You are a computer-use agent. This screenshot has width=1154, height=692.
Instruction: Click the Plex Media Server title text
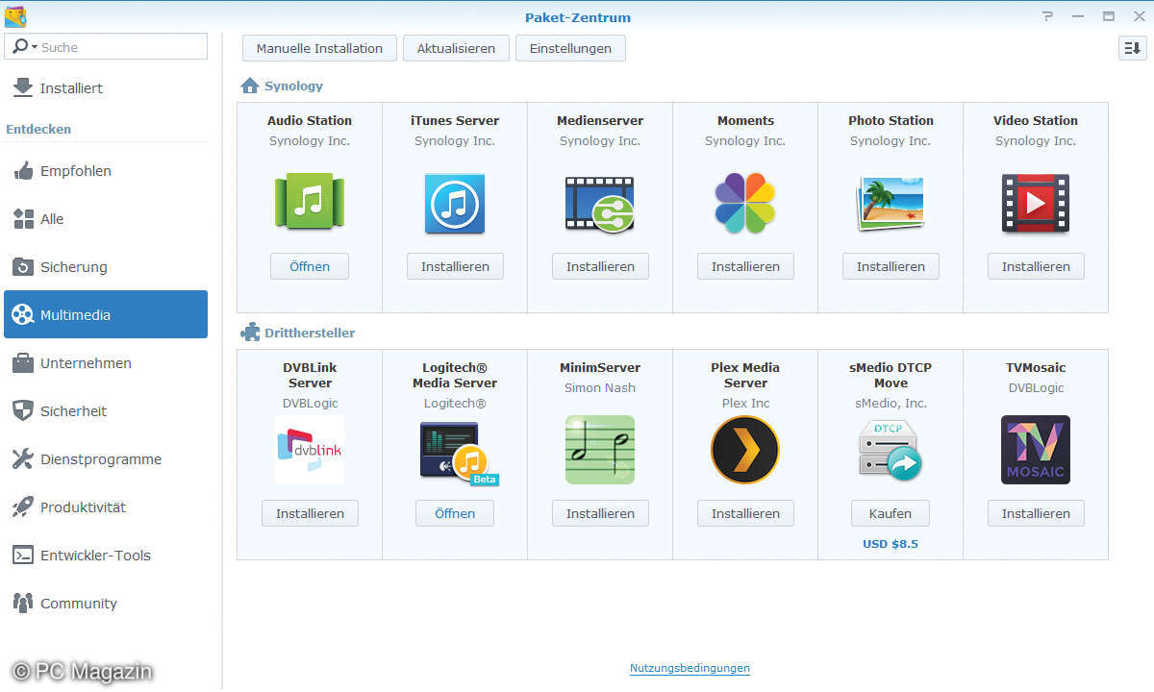(x=745, y=375)
